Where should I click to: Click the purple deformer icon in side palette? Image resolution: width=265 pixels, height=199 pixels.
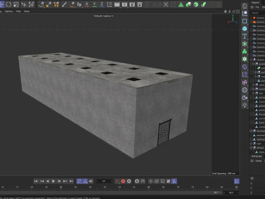pos(245,67)
